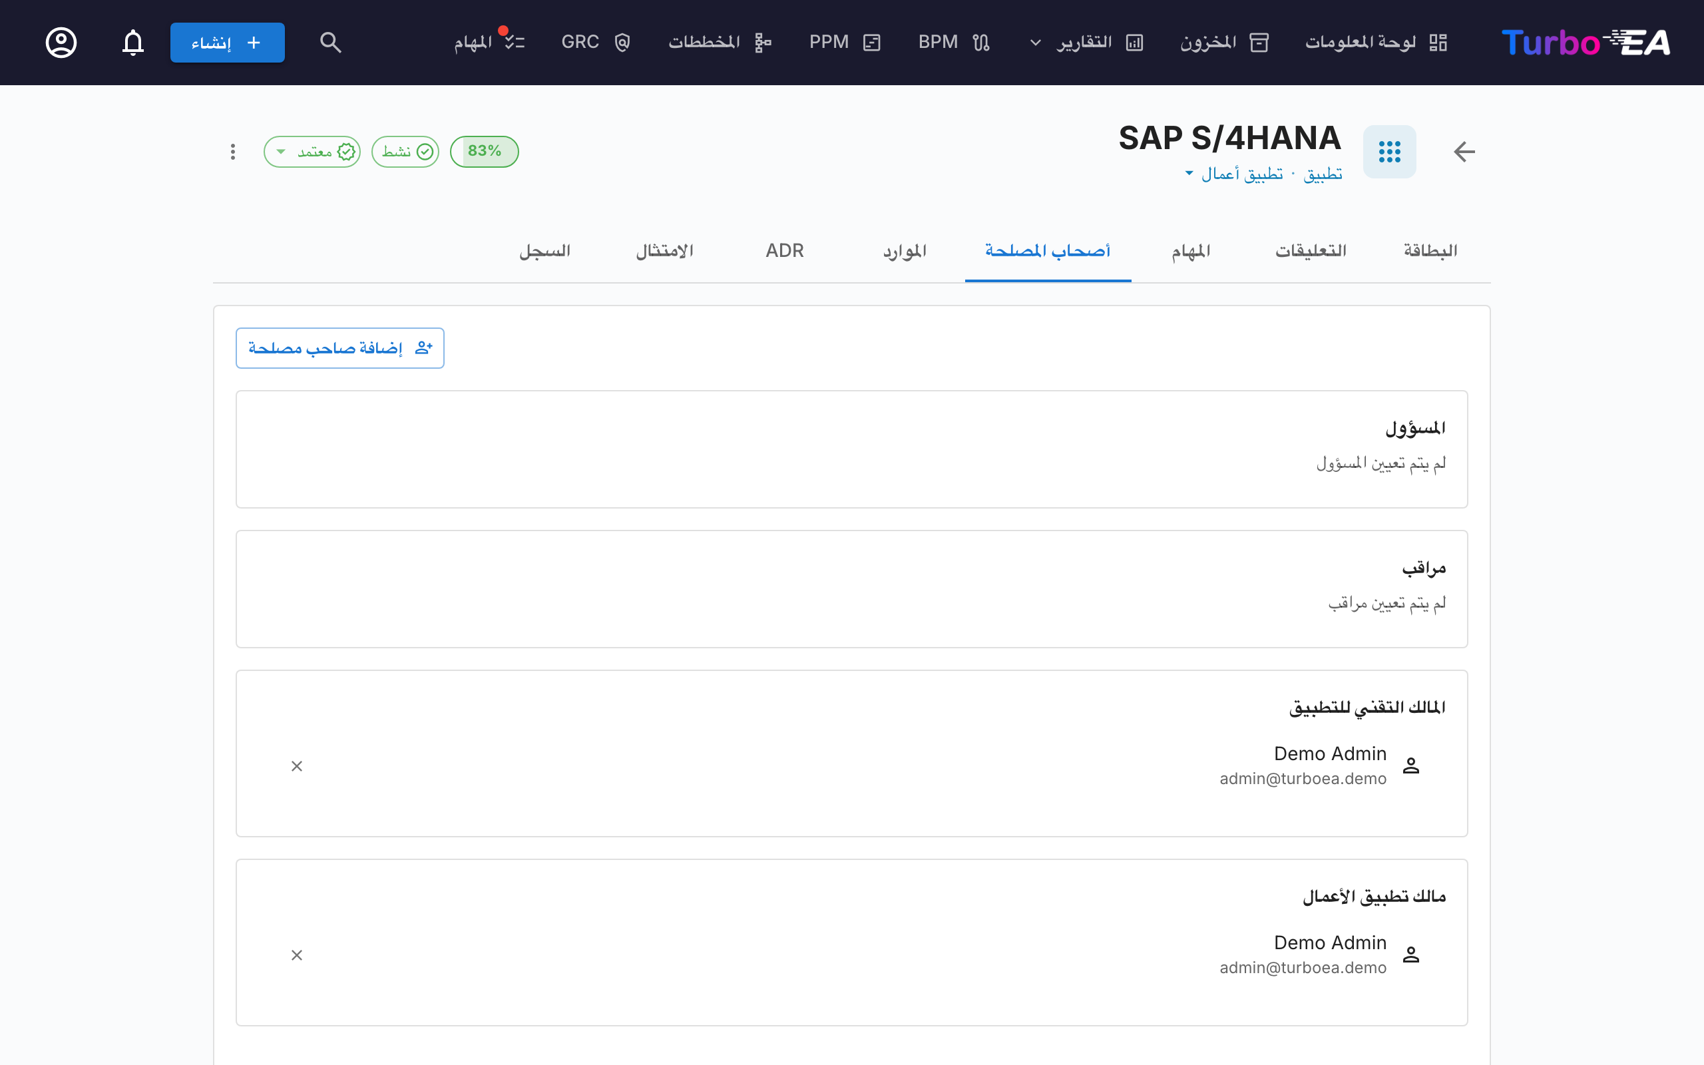Image resolution: width=1704 pixels, height=1065 pixels.
Task: Click "لم يتم تعيين المسؤول" text
Action: pyautogui.click(x=1381, y=463)
